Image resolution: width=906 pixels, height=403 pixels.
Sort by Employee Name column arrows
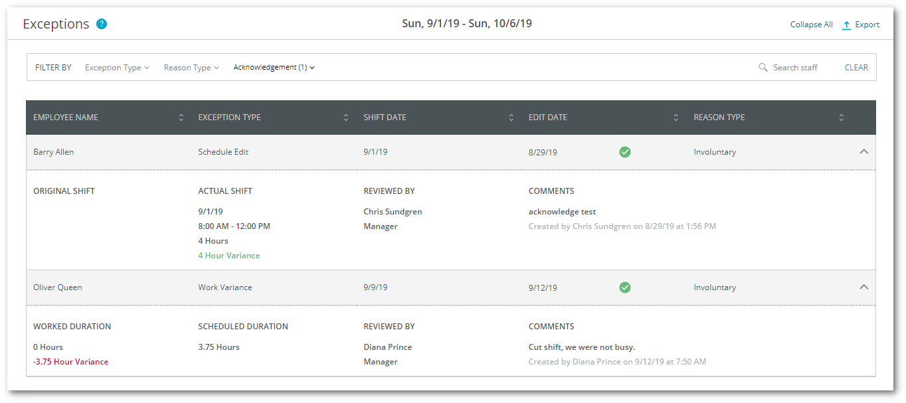[x=181, y=118]
